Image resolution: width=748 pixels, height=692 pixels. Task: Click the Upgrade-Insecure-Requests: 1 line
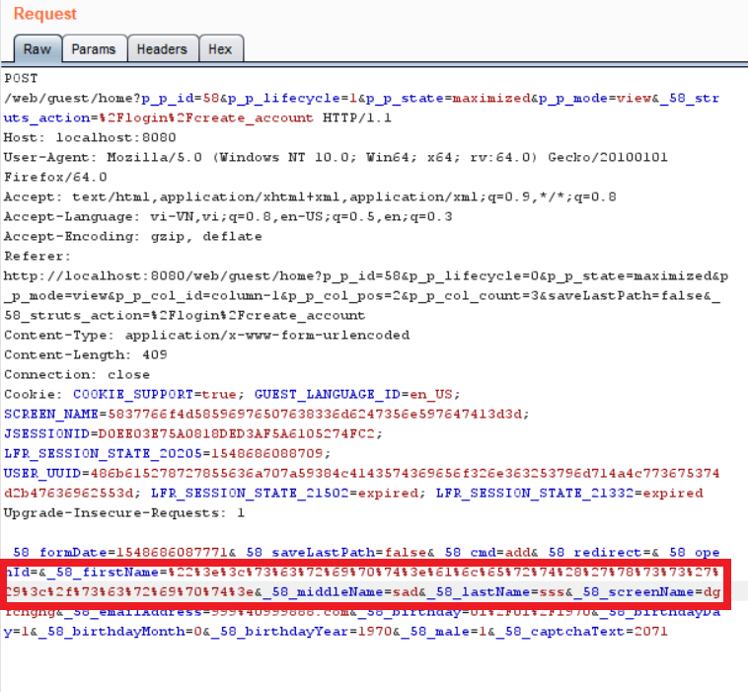[124, 513]
